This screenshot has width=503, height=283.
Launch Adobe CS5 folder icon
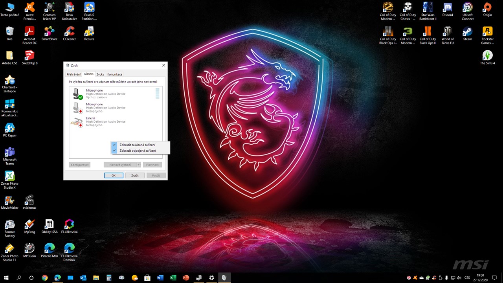click(10, 57)
